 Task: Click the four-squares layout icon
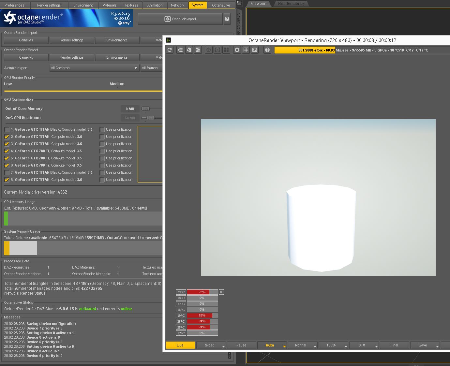point(226,50)
